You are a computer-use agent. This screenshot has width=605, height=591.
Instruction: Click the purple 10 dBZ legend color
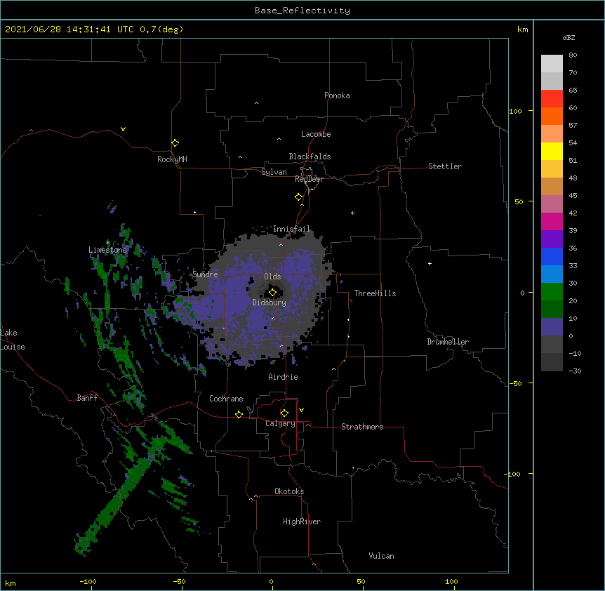click(x=552, y=327)
